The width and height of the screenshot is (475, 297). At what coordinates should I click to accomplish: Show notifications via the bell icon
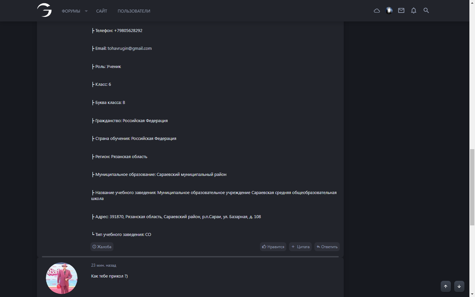pyautogui.click(x=414, y=11)
